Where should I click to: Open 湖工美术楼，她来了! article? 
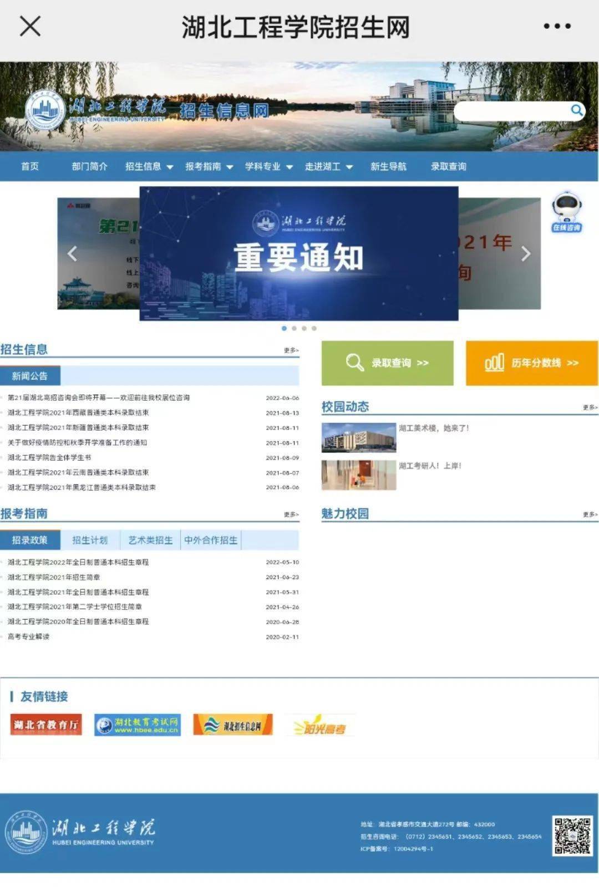pos(434,428)
